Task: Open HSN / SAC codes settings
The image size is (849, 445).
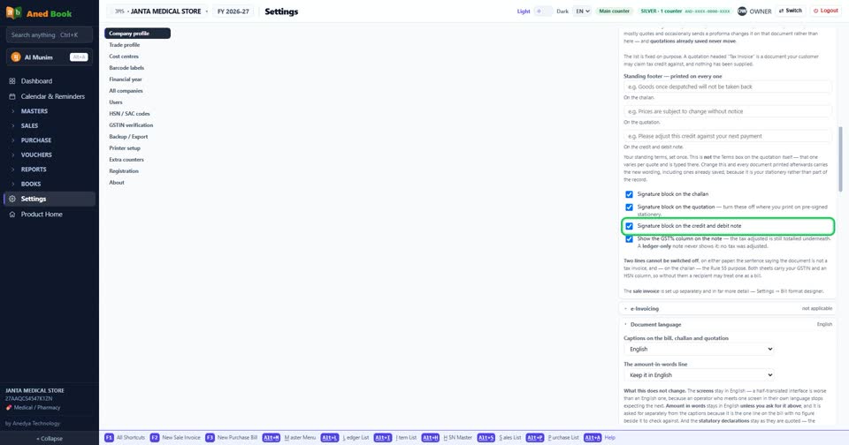Action: 129,114
